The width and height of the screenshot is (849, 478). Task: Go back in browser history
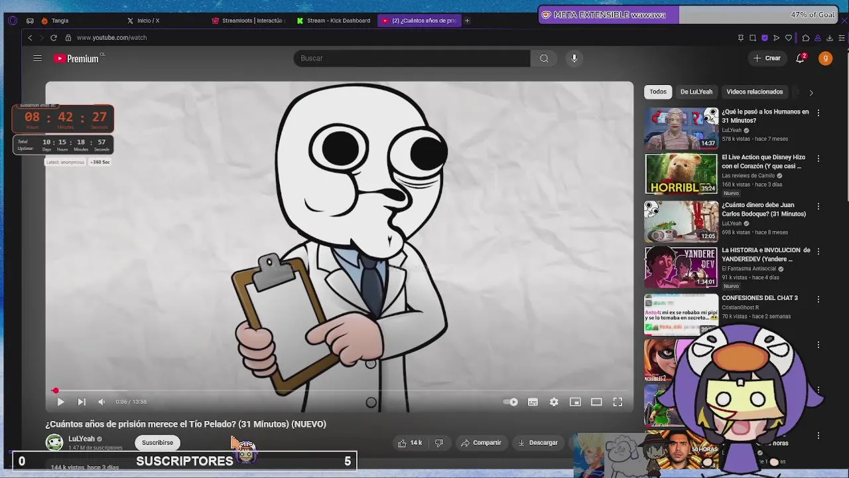click(x=30, y=38)
